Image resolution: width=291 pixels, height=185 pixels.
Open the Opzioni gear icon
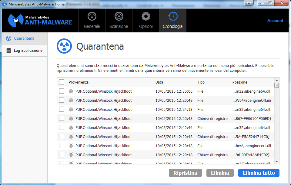tap(146, 16)
